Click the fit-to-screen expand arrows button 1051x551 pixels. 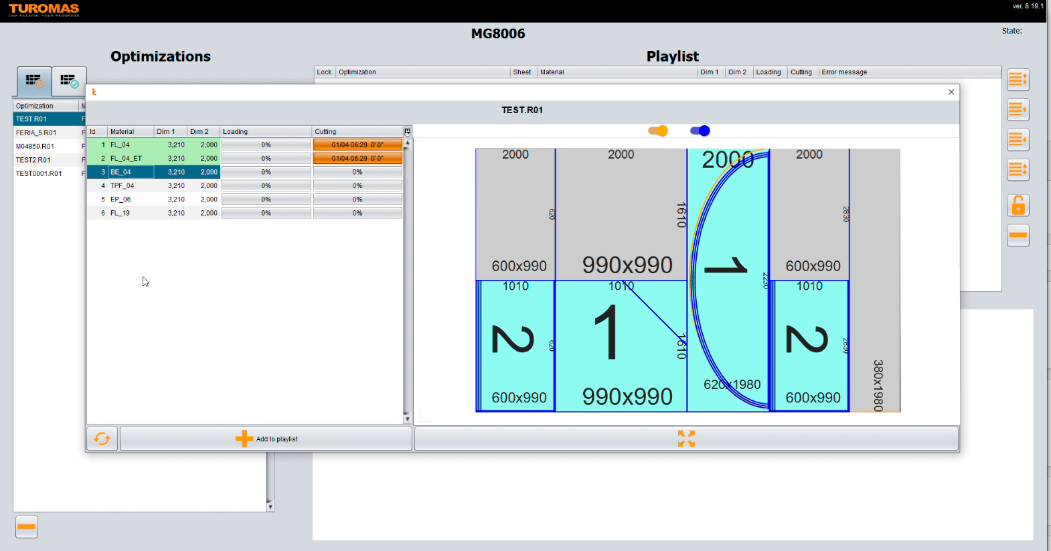pyautogui.click(x=686, y=439)
